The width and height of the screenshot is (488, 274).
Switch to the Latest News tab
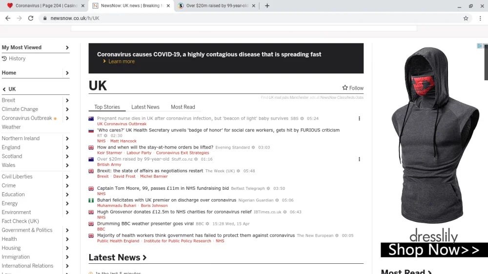click(145, 107)
